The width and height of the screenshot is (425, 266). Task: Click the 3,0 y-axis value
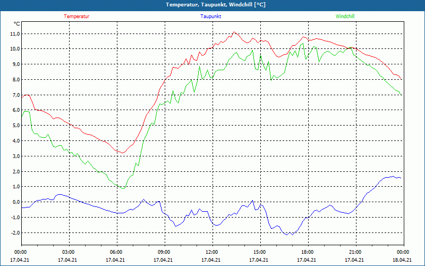point(16,156)
